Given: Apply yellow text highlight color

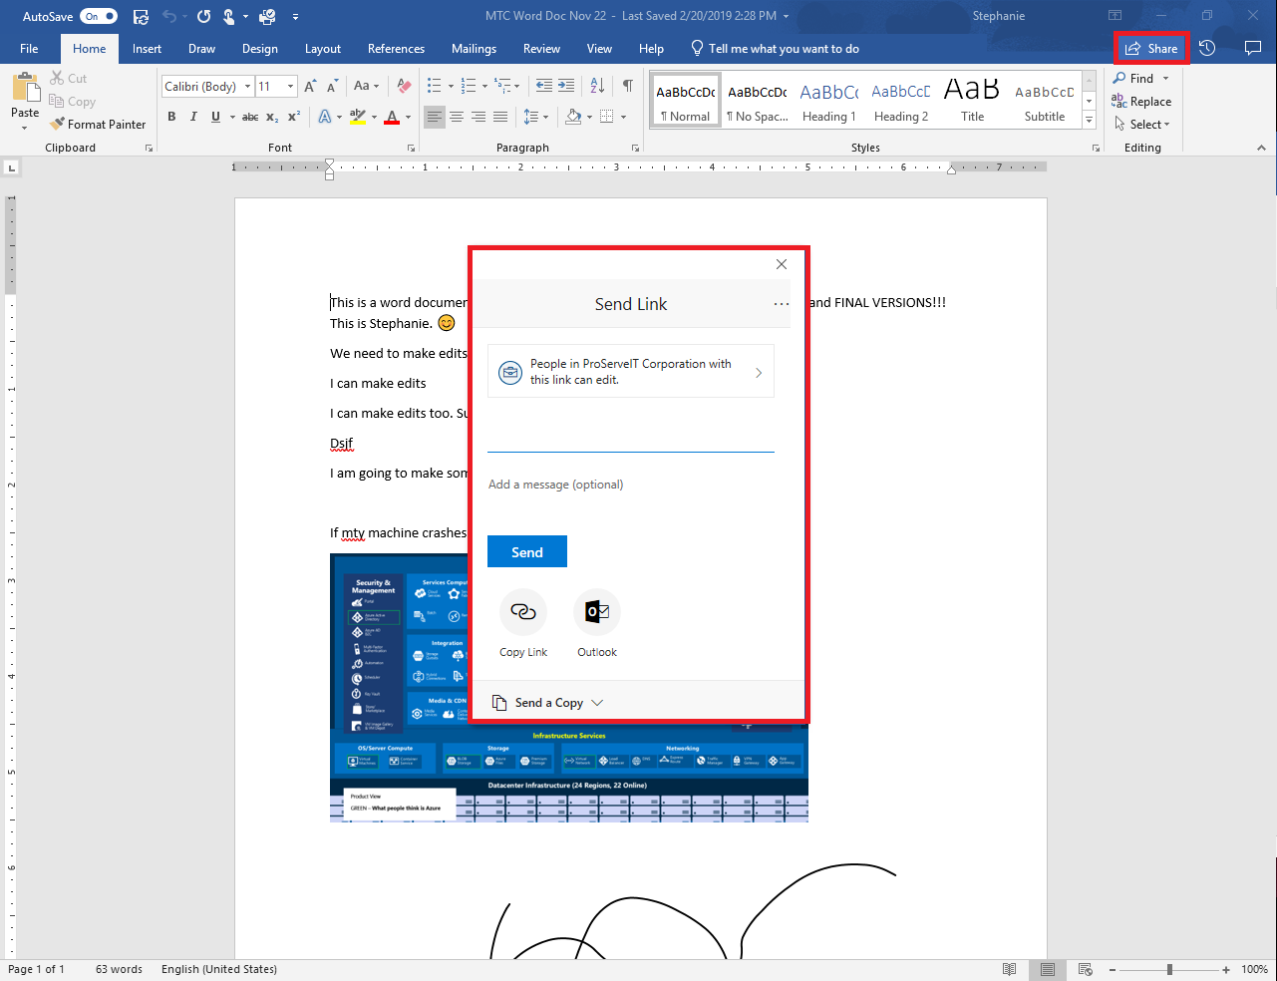Looking at the screenshot, I should click(358, 118).
